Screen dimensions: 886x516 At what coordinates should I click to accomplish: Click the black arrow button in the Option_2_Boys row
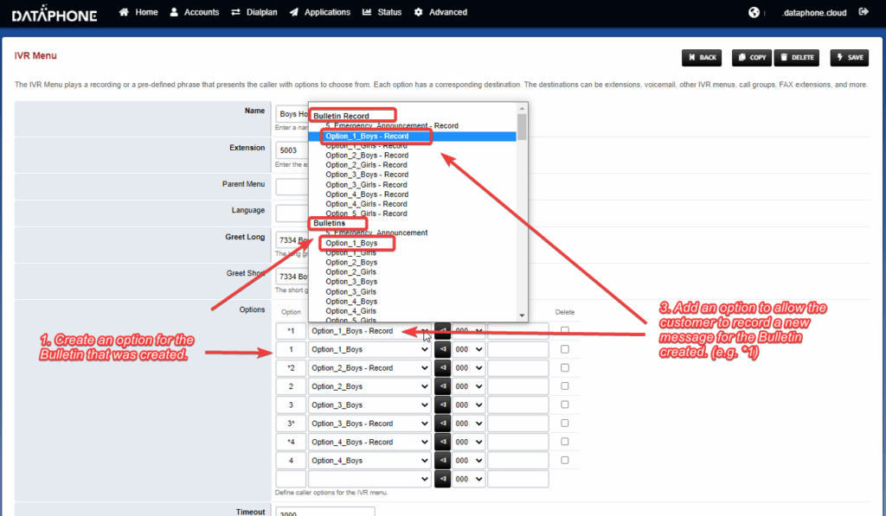pyautogui.click(x=442, y=386)
